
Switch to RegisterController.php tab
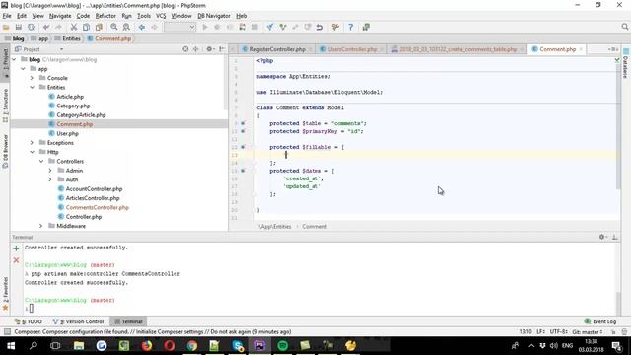(277, 49)
